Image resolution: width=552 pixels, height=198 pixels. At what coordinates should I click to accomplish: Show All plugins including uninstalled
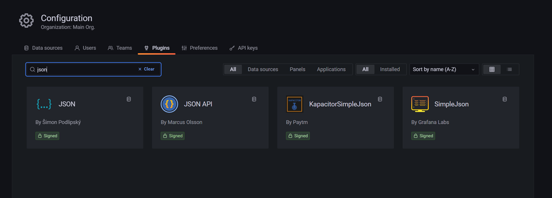(x=366, y=69)
